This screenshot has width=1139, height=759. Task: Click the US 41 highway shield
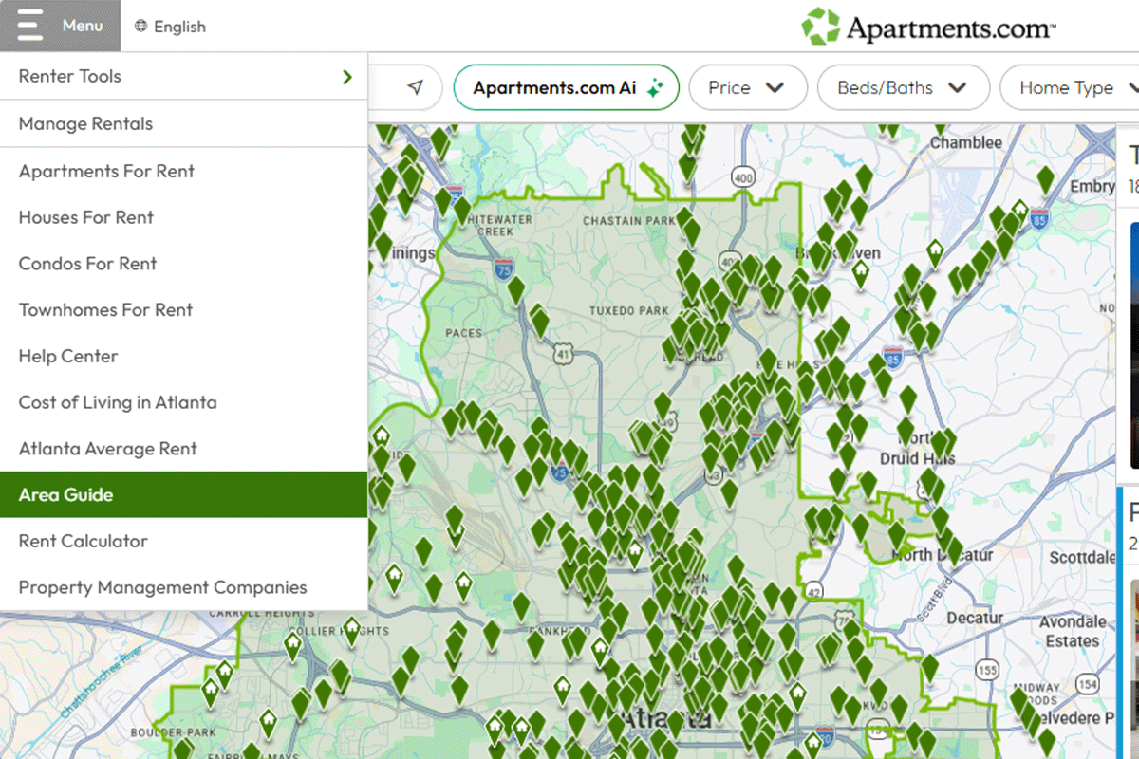click(566, 354)
